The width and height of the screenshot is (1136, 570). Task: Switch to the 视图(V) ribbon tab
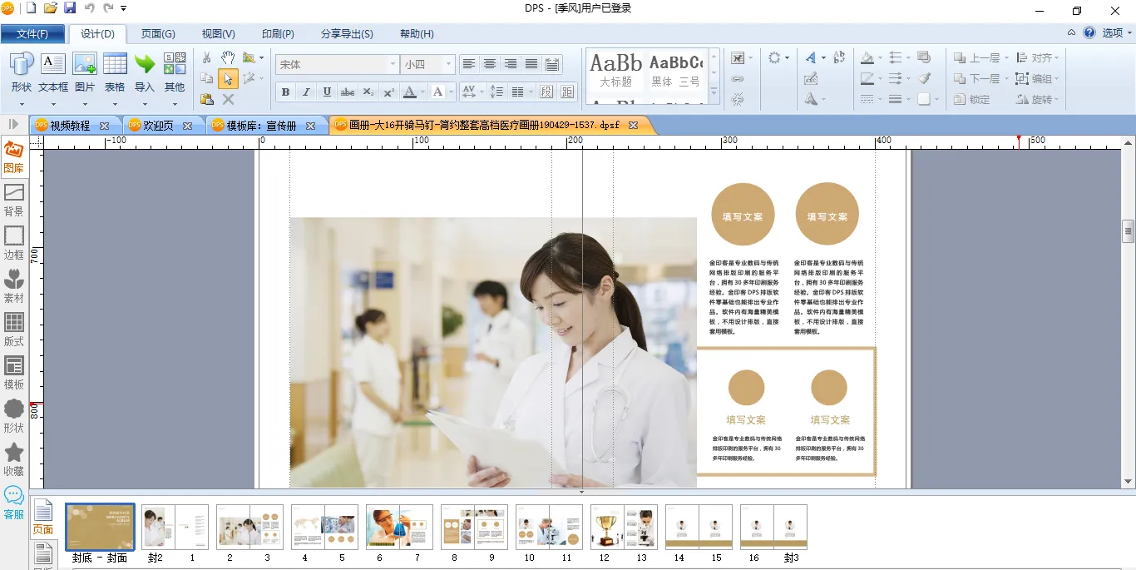[x=219, y=34]
